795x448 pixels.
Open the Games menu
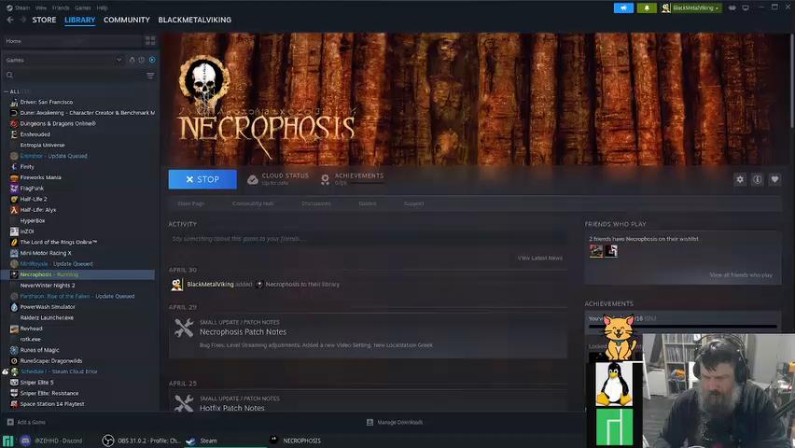[x=83, y=7]
